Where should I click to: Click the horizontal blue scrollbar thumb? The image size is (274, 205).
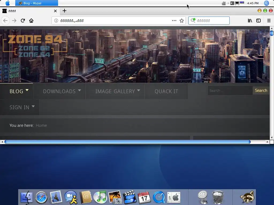coord(128,142)
